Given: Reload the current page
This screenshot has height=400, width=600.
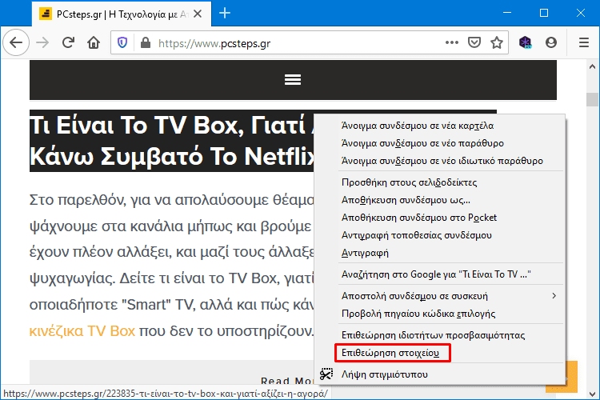Looking at the screenshot, I should click(x=68, y=42).
